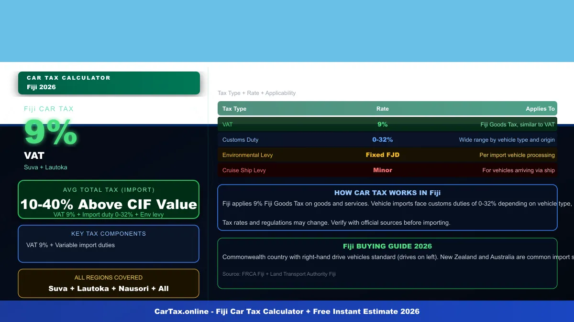Click the 'Commonwealth country with right-hand drive' paragraph

coord(398,257)
